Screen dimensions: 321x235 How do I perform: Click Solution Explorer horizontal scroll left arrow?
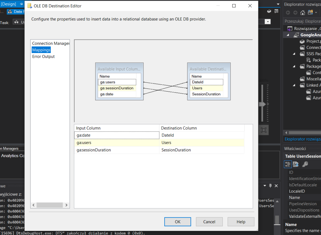click(x=286, y=132)
